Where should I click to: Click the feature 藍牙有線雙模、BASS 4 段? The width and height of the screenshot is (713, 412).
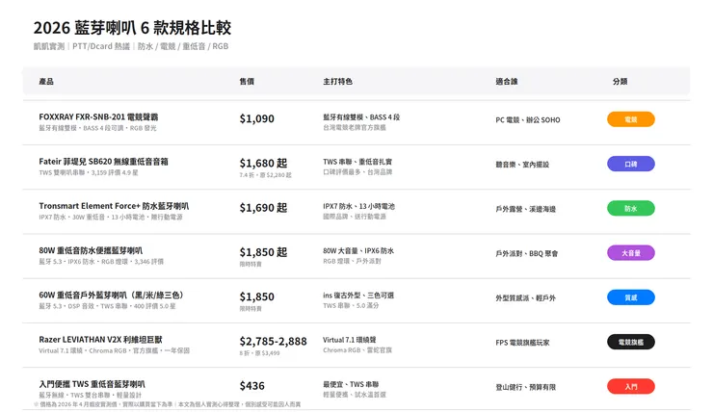(x=361, y=117)
